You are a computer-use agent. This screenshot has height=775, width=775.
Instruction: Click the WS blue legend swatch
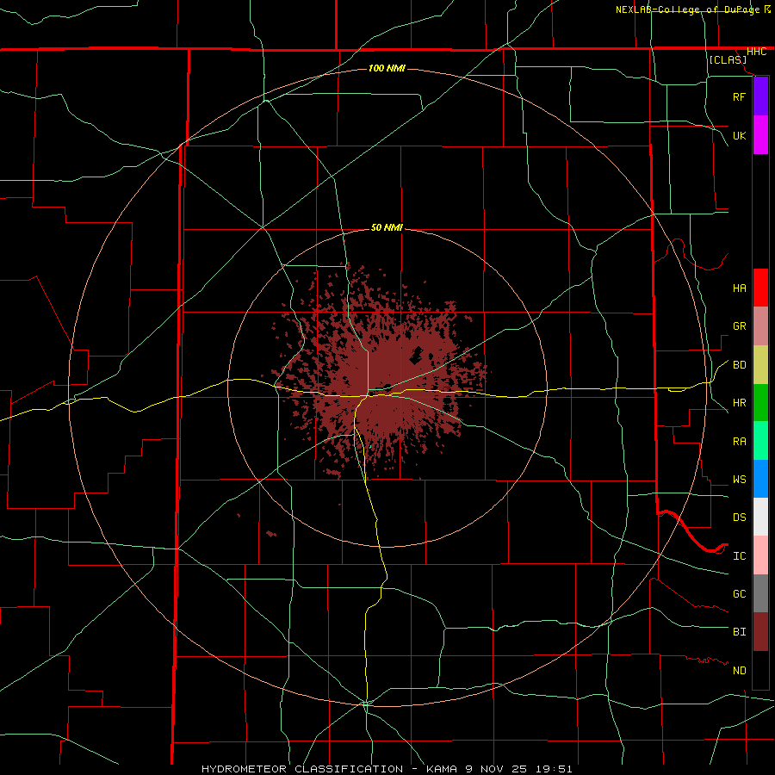[x=760, y=479]
